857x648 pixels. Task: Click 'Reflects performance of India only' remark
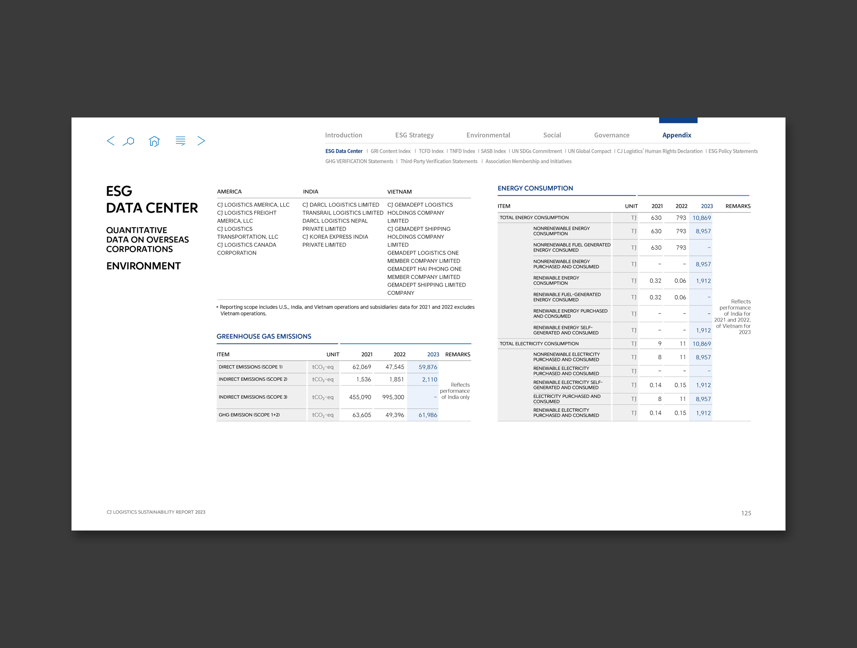[x=455, y=391]
